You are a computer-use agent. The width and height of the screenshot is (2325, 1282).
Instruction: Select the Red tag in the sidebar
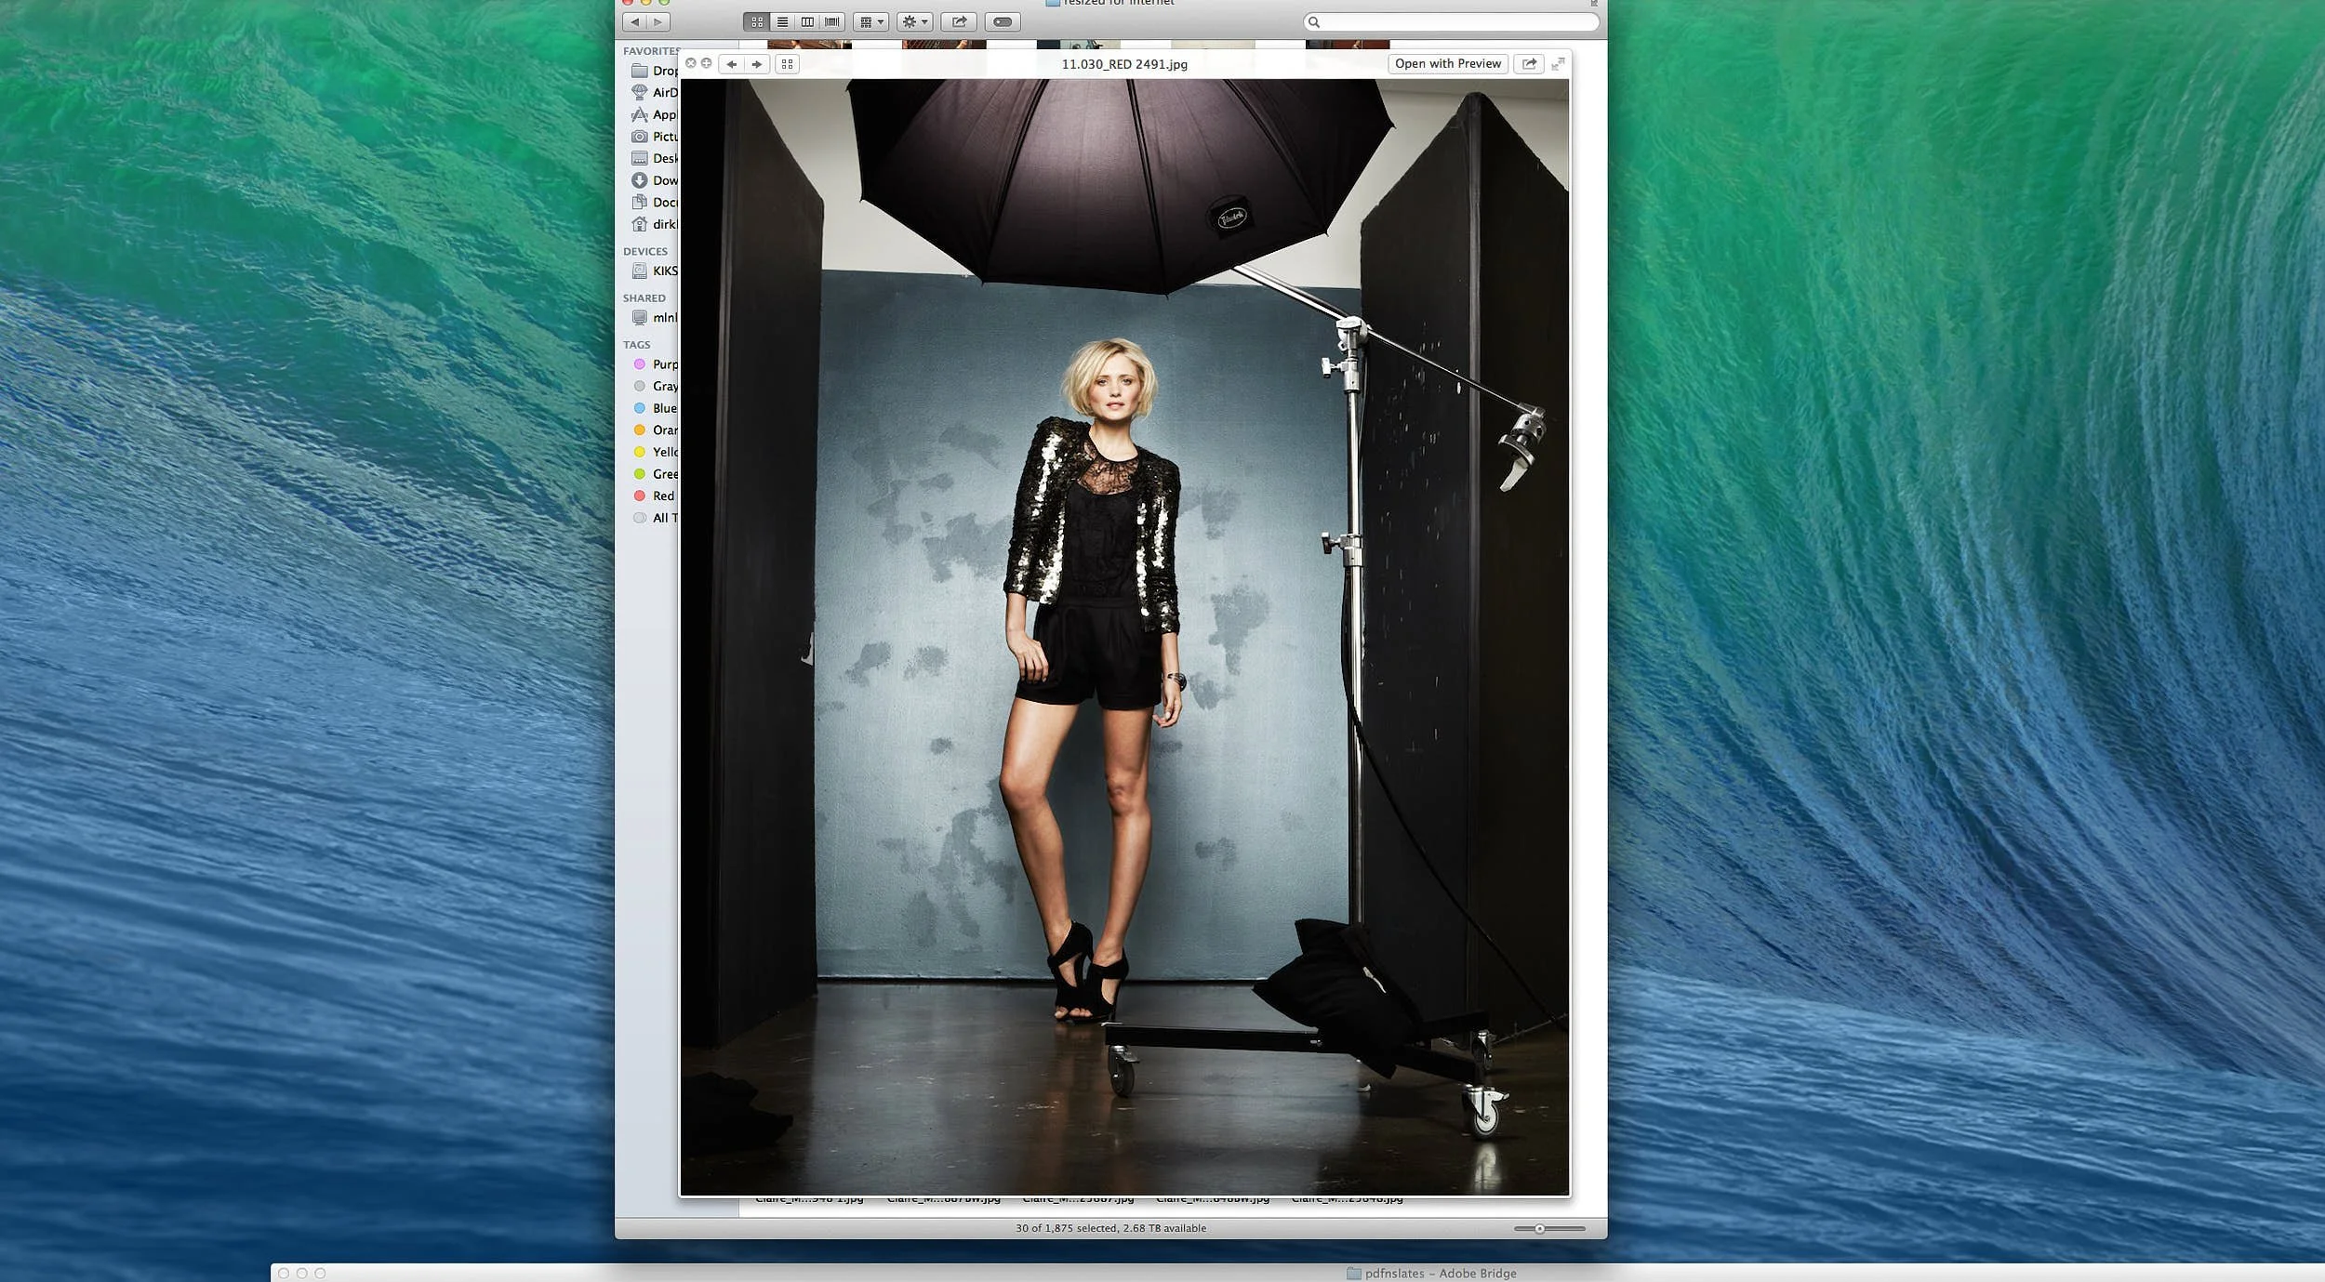click(661, 496)
